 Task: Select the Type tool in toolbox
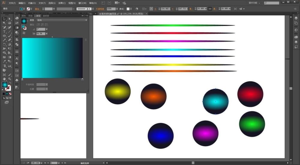pyautogui.click(x=4, y=31)
